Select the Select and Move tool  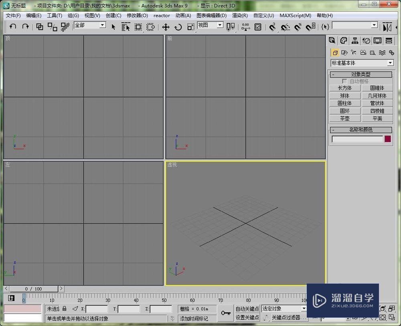[166, 27]
